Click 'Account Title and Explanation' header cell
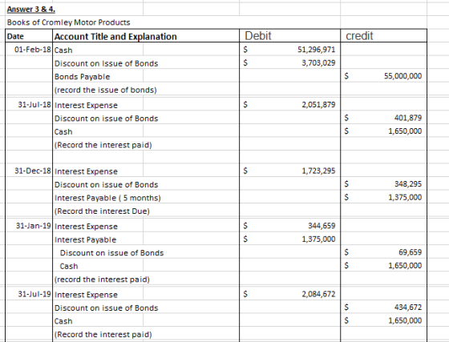 pos(146,36)
